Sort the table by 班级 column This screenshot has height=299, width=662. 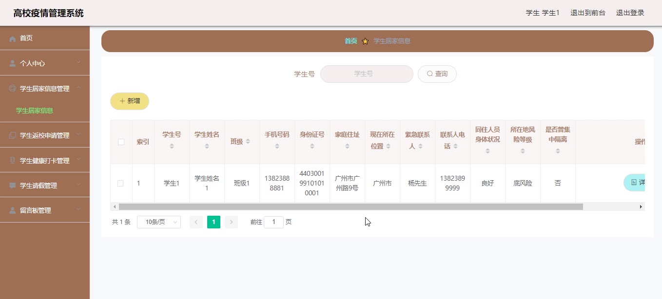click(248, 142)
